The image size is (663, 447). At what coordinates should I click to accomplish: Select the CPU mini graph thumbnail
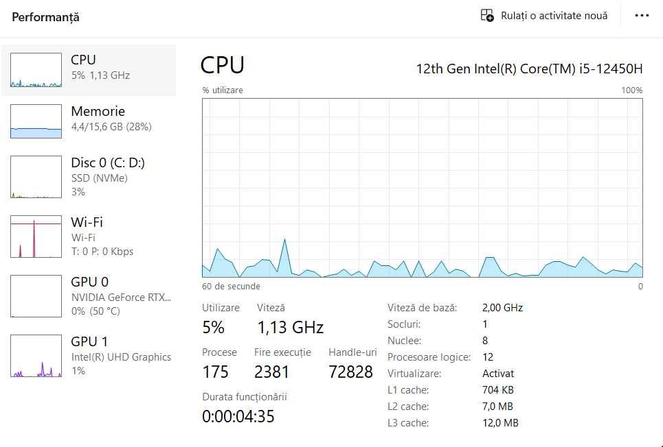click(x=36, y=71)
